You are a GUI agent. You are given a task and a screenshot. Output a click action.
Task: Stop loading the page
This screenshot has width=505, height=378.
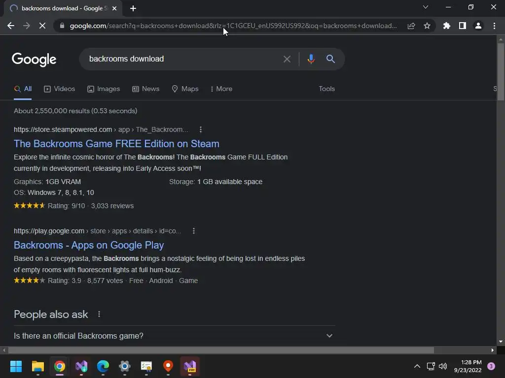[42, 26]
